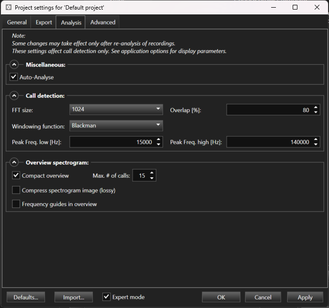Open the FFT size dropdown
Image resolution: width=329 pixels, height=308 pixels.
click(116, 110)
